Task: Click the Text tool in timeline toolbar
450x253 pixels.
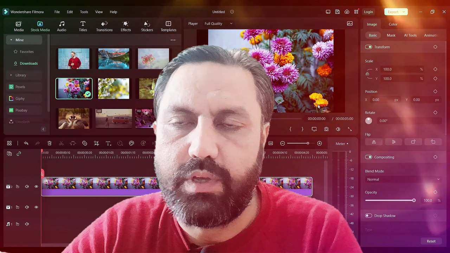Action: pyautogui.click(x=108, y=143)
